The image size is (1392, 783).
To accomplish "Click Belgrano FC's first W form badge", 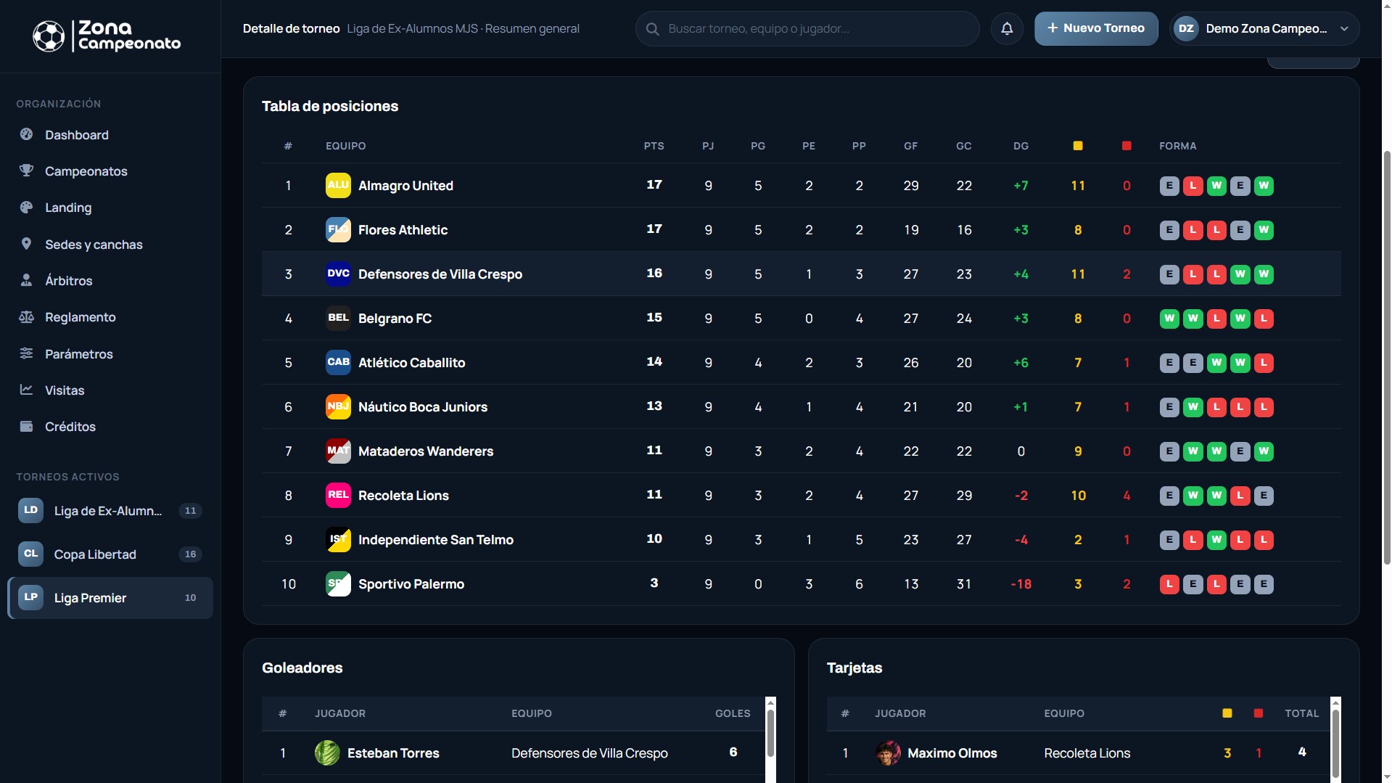I will 1169,319.
